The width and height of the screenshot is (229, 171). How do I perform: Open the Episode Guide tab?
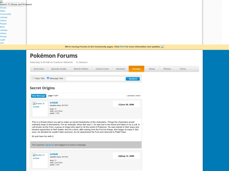point(59,69)
